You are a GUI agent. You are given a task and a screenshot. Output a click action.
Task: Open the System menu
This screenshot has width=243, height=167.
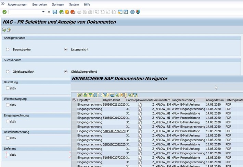(74, 4)
